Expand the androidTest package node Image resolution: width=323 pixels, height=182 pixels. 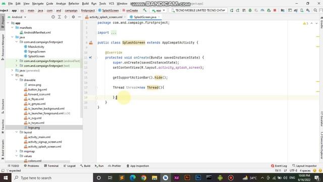coord(17,61)
